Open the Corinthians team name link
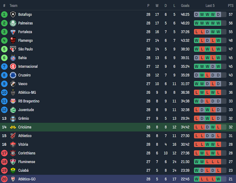236x183 pixels. 27,153
